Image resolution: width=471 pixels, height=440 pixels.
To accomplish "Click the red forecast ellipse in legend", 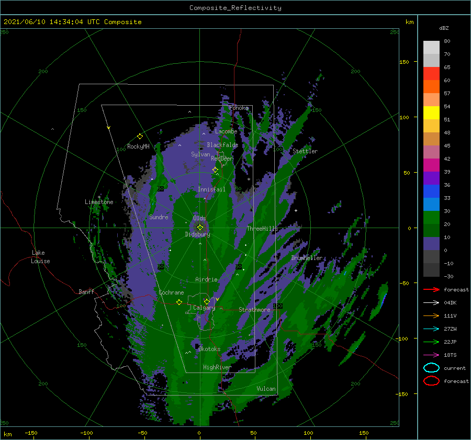I will click(431, 381).
